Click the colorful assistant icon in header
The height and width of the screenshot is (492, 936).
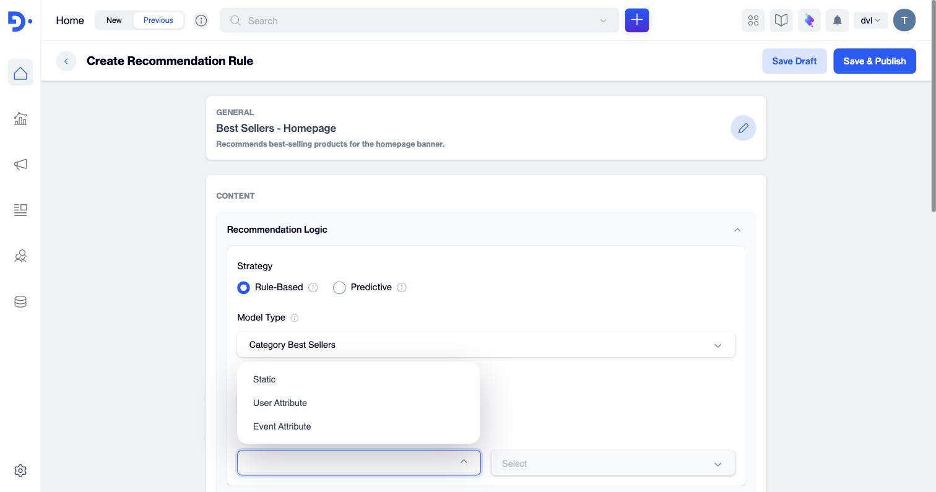pos(809,20)
